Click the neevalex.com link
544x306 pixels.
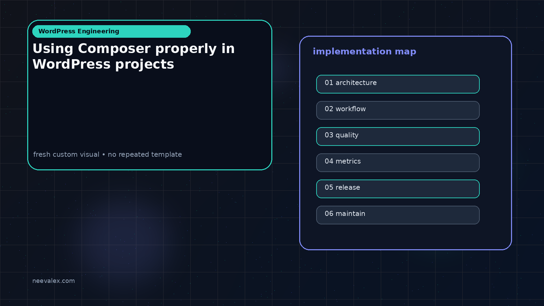pos(53,281)
